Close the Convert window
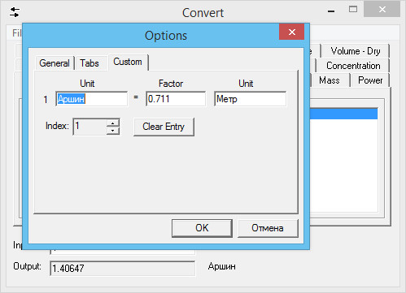This screenshot has height=293, width=406. [382, 10]
